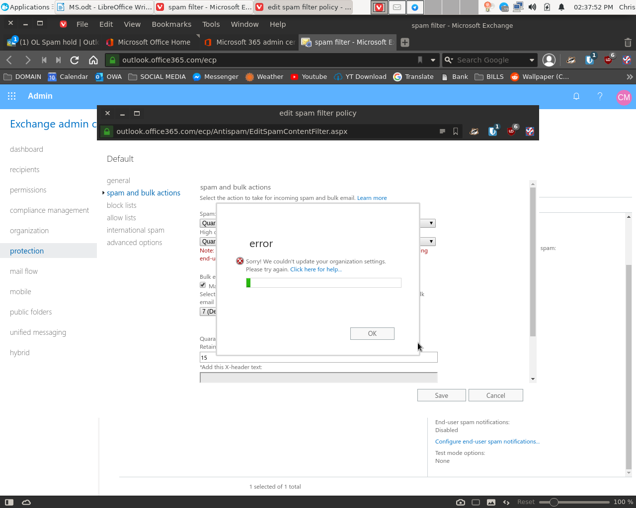Click the system volume tray icon
Image resolution: width=636 pixels, height=508 pixels.
(532, 7)
